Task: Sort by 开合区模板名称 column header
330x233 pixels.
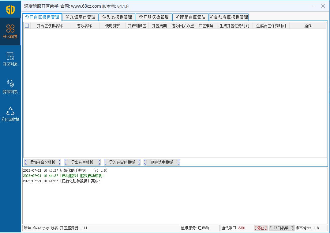Action: pos(50,26)
